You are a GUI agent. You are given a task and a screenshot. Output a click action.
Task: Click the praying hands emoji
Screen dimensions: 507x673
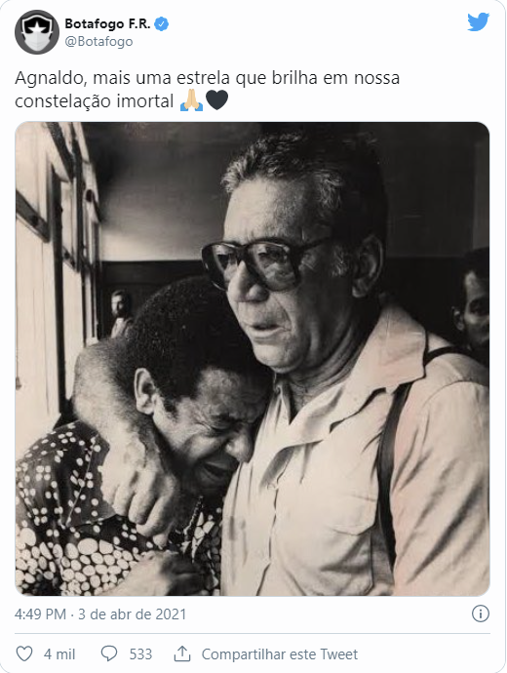tap(191, 100)
